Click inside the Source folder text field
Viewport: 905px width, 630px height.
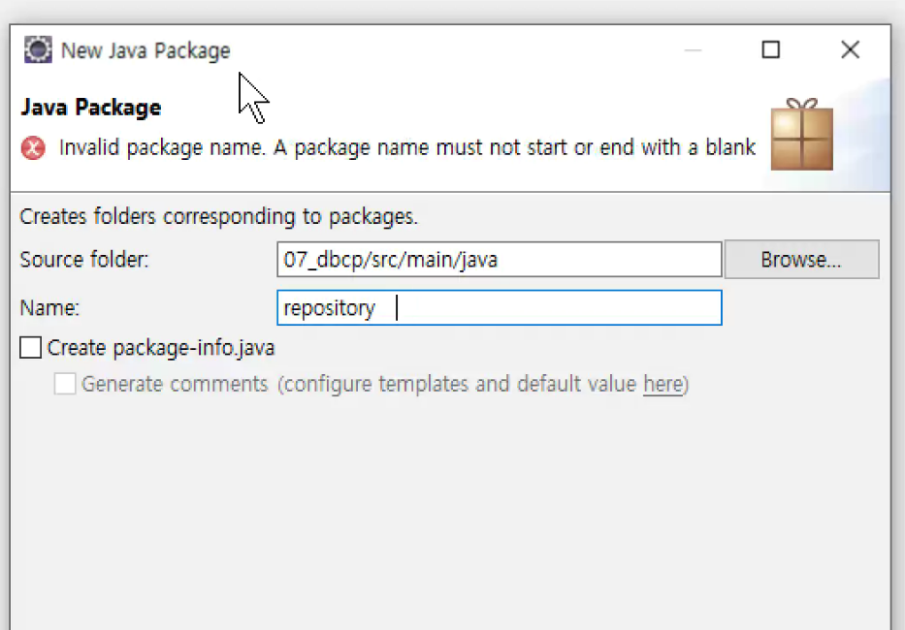click(x=500, y=260)
